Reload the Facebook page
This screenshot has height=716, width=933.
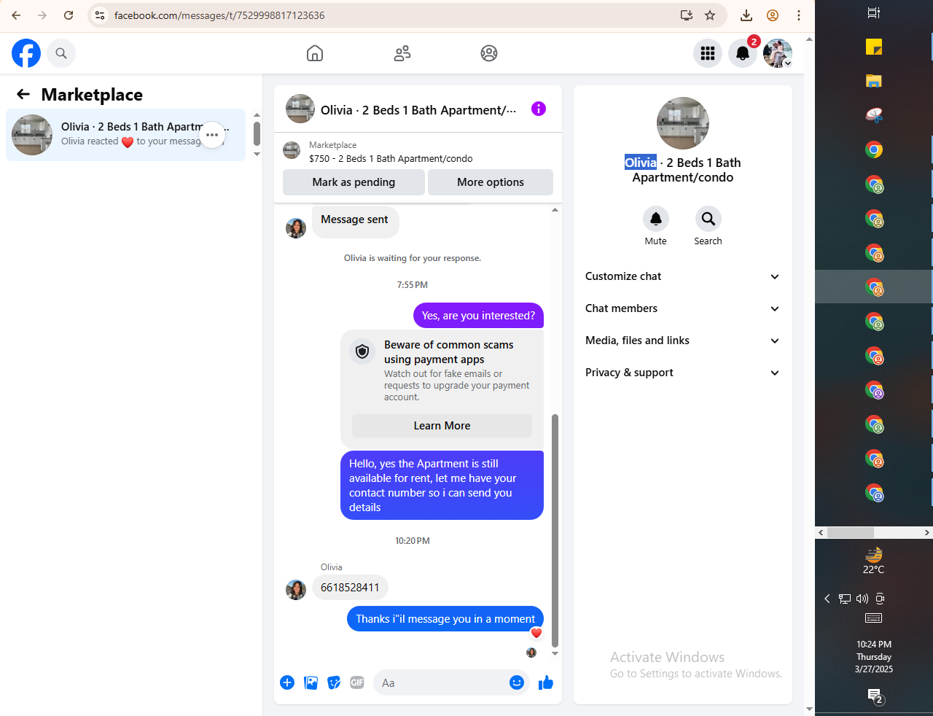point(69,15)
